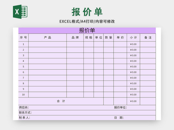174x130 pixels.
Task: Click serial number cell 2
Action: pos(23,50)
